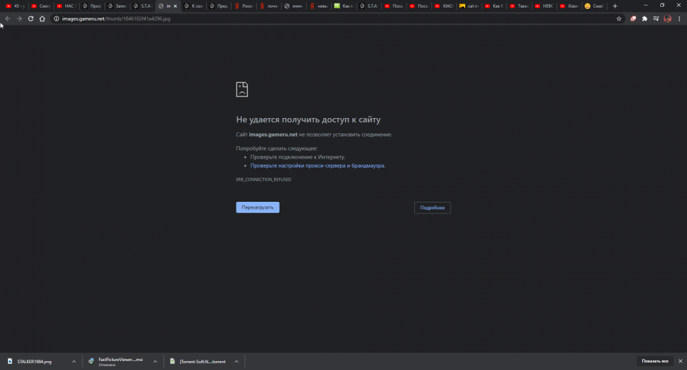
Task: Open the proxy and firewall settings link
Action: pos(317,165)
